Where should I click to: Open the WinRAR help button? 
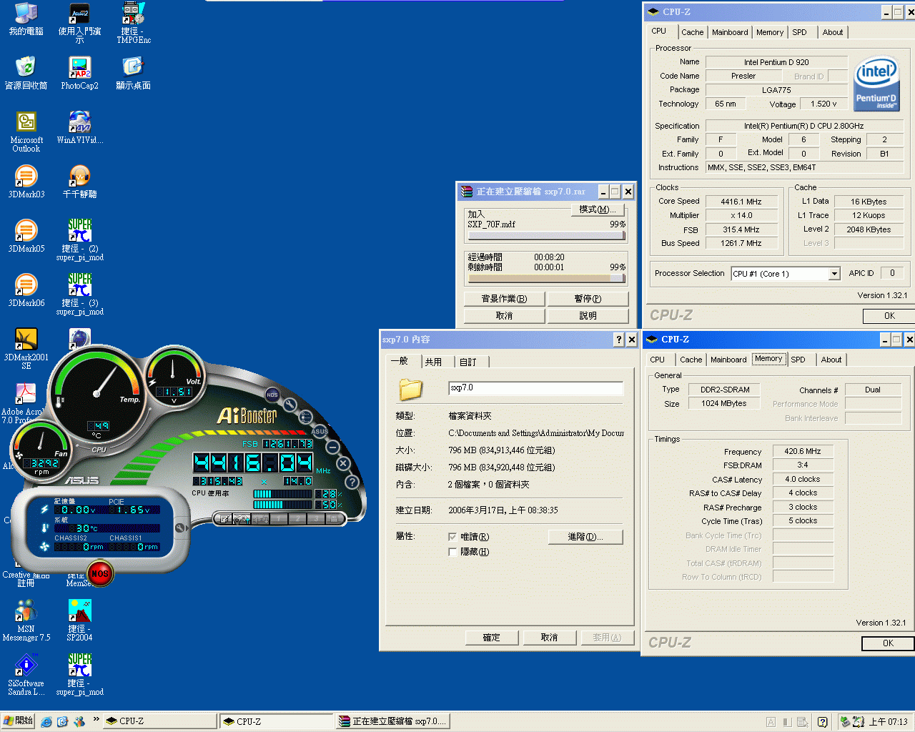coord(588,315)
